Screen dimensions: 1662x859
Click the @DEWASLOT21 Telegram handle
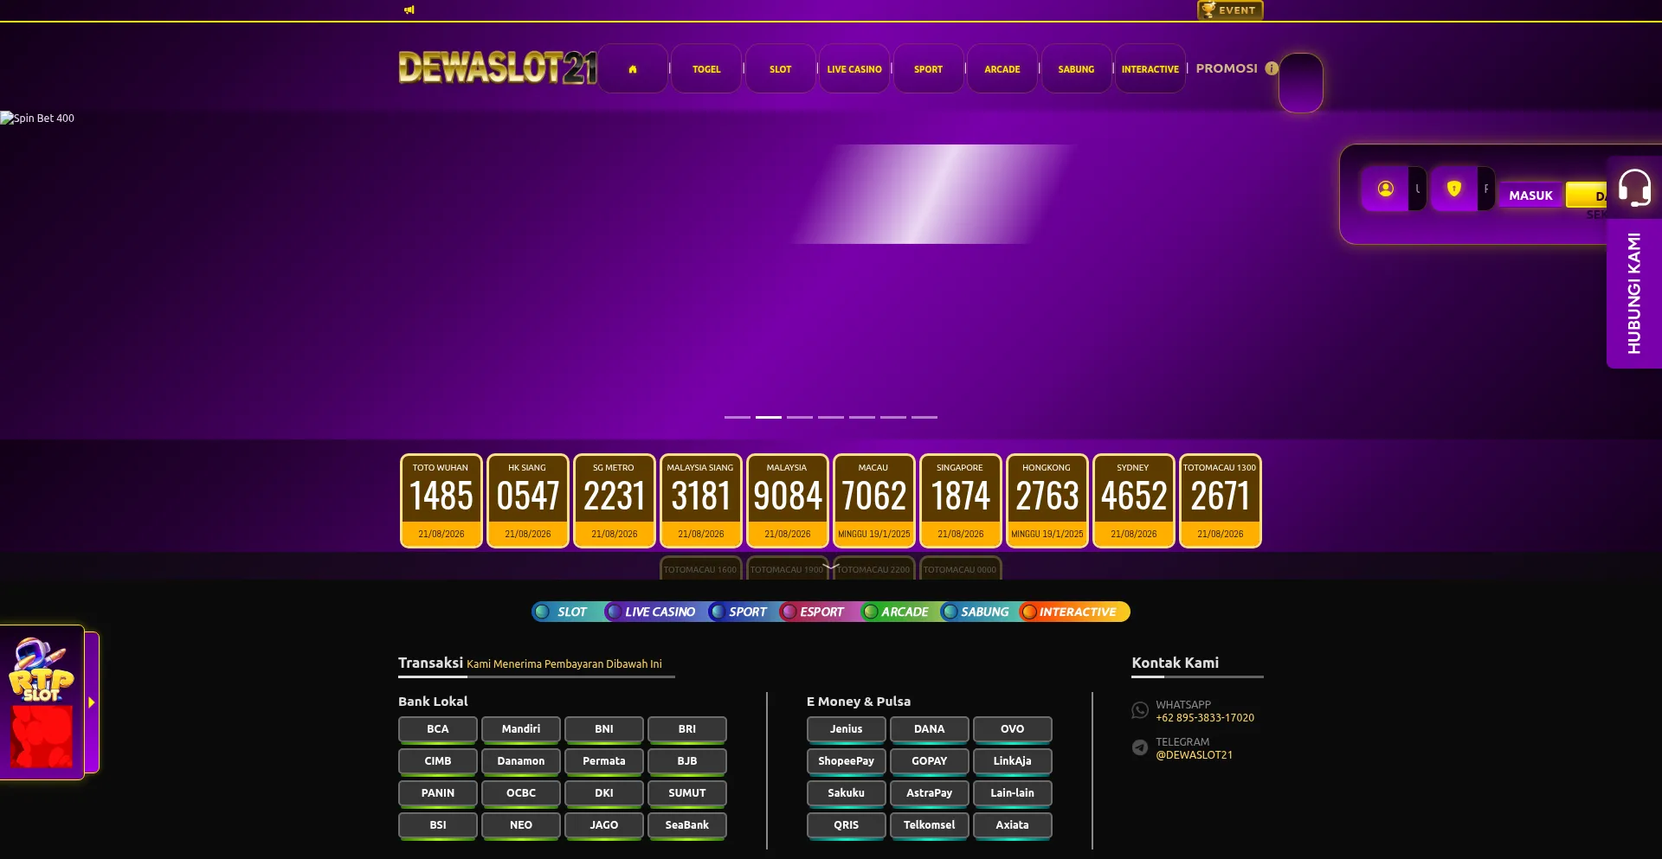click(x=1195, y=755)
